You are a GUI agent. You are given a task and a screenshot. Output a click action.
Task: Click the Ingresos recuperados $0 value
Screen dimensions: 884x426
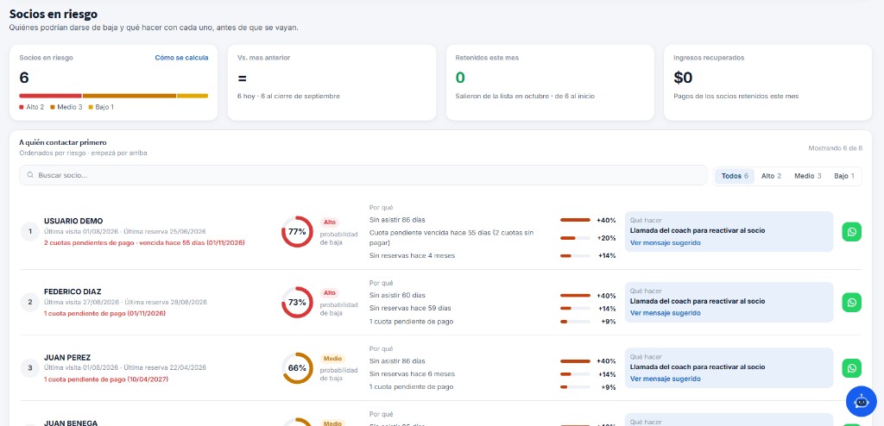pyautogui.click(x=683, y=78)
